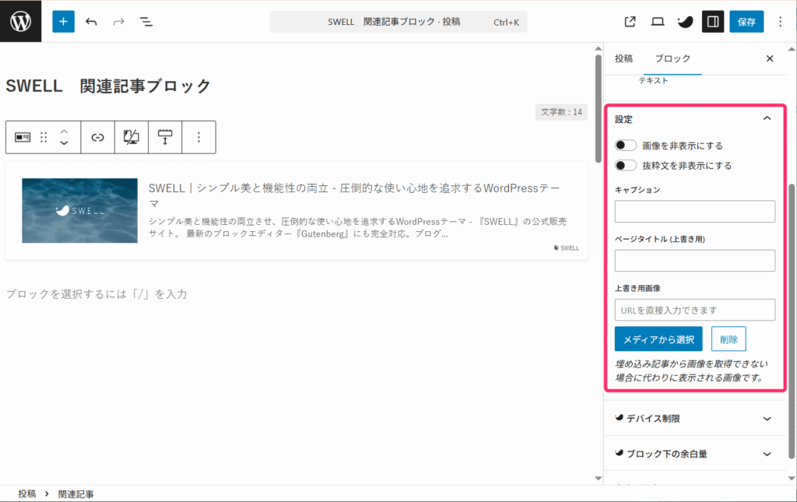797x502 pixels.
Task: Click the block type icon in block toolbar
Action: [x=23, y=137]
